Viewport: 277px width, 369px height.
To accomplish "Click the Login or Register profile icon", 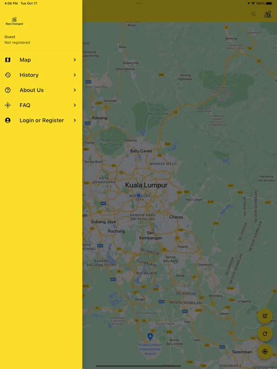I will pos(8,120).
